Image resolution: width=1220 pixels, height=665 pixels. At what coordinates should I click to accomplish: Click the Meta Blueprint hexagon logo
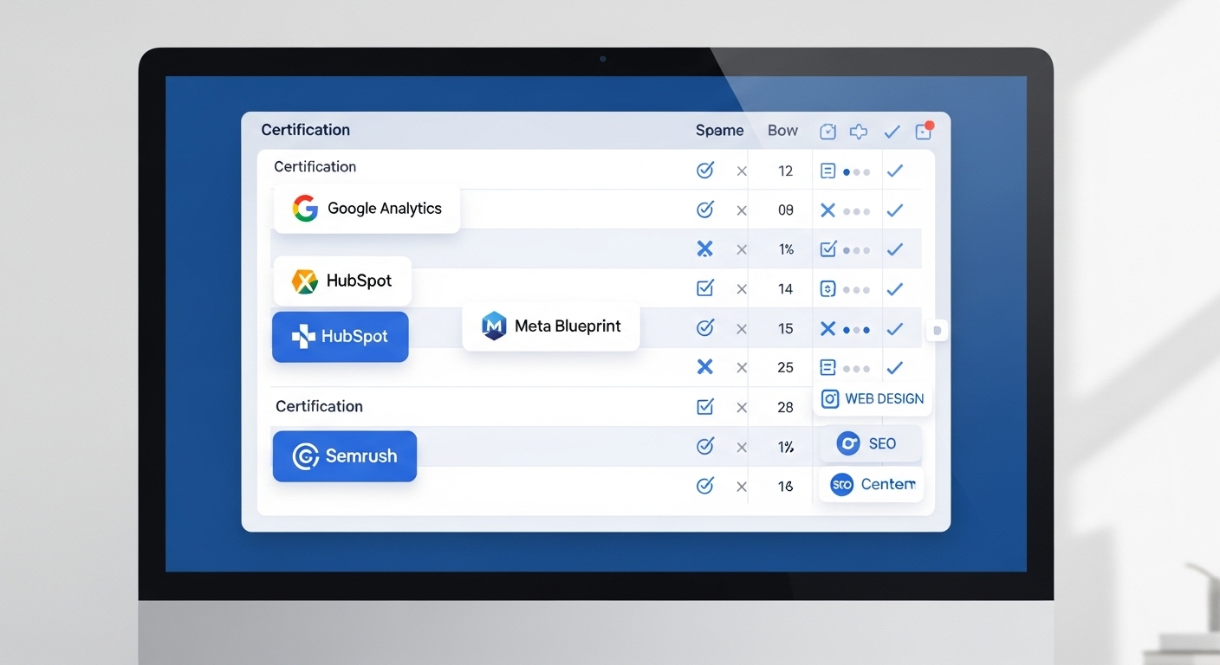click(494, 326)
